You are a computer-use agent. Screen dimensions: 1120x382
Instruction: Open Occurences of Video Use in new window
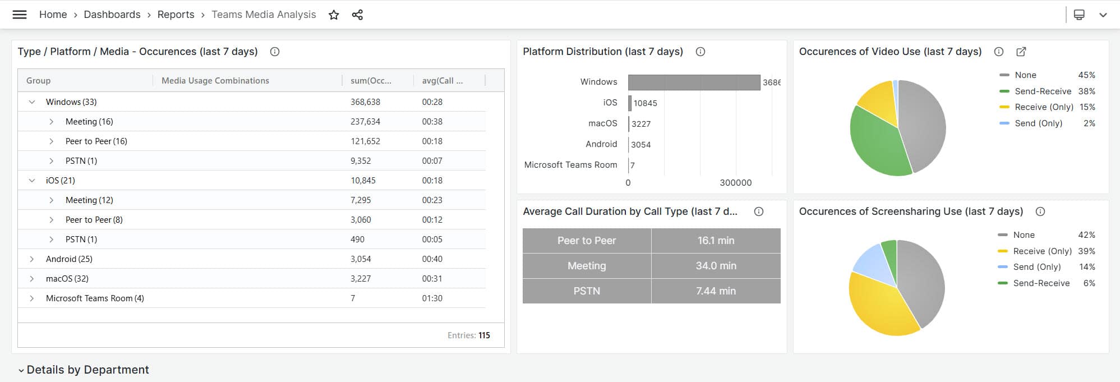tap(1021, 52)
